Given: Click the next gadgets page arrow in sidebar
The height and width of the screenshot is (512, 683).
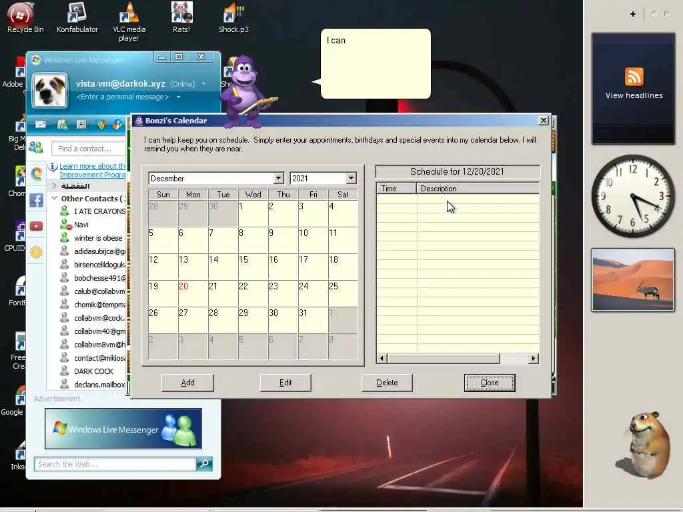Looking at the screenshot, I should [x=666, y=14].
